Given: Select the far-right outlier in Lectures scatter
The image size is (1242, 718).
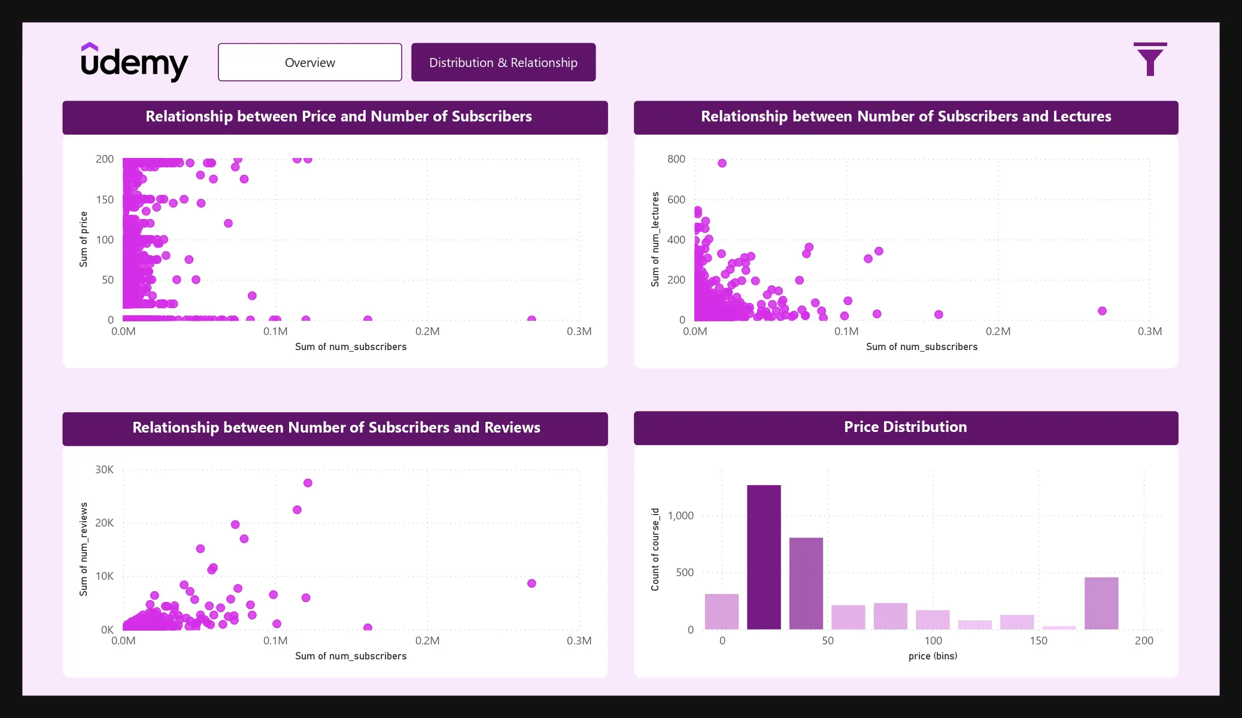Looking at the screenshot, I should click(x=1102, y=311).
